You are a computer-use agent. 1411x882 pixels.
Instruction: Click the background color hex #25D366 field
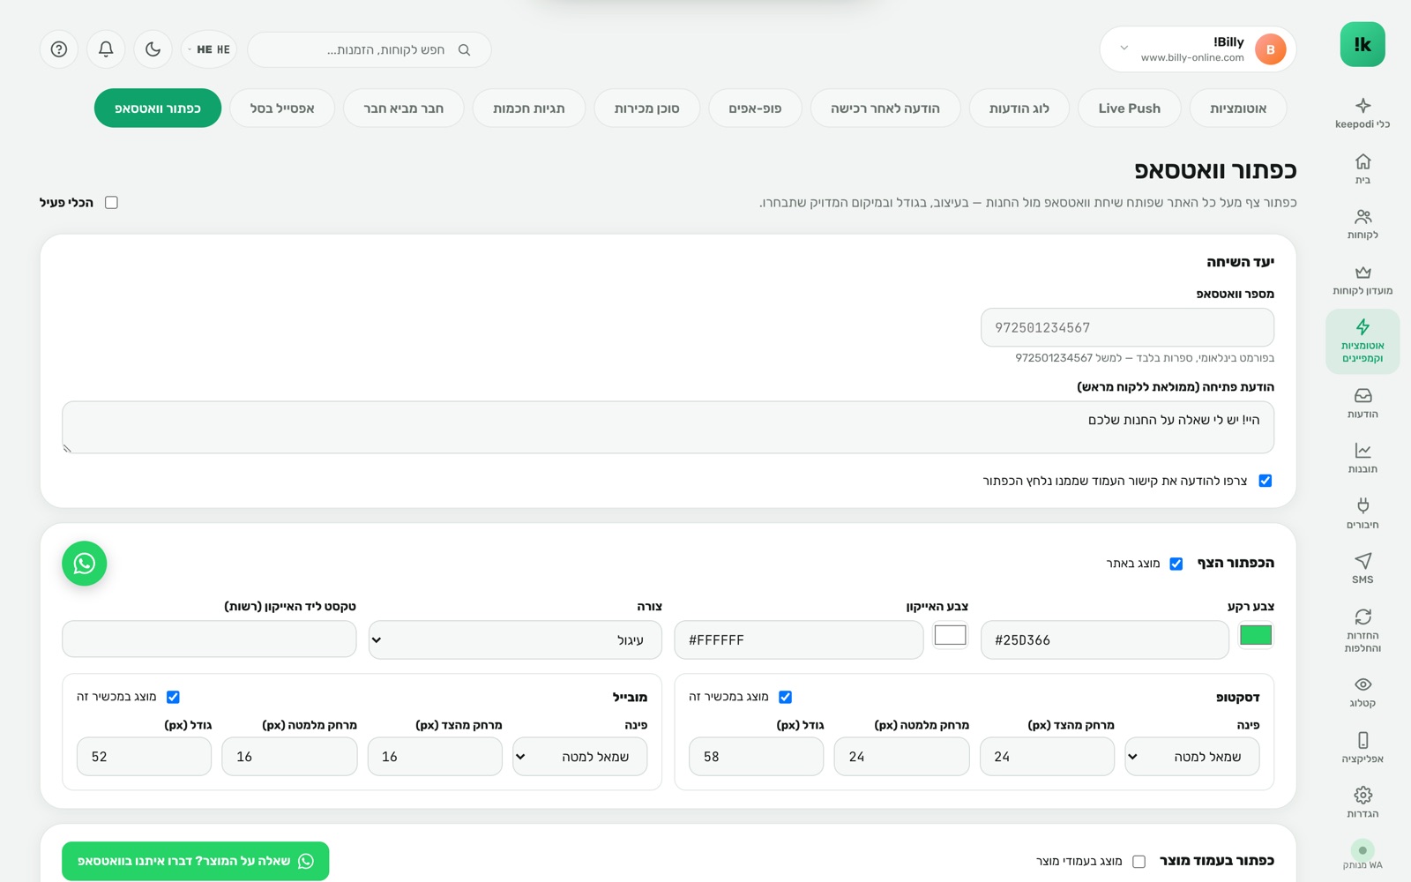tap(1105, 639)
